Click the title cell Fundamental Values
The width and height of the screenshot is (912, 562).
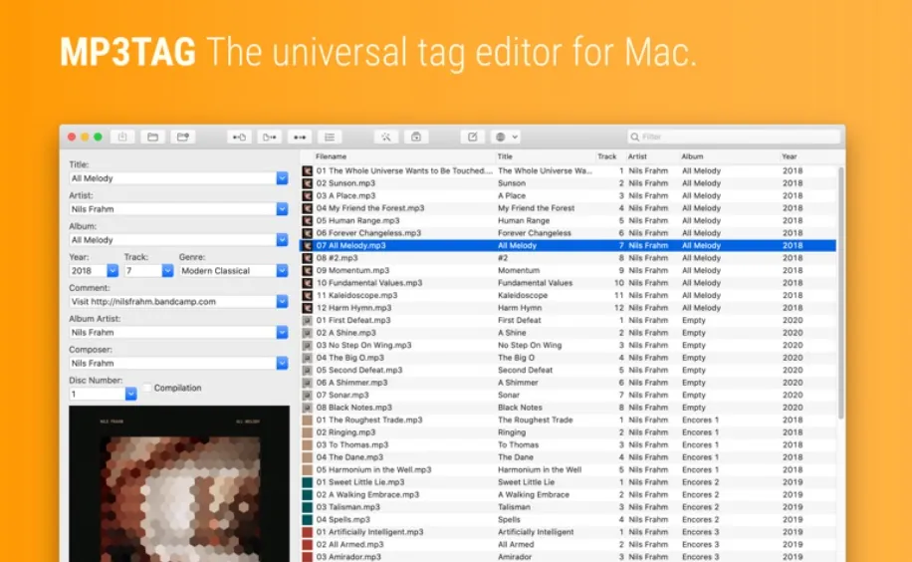point(535,283)
